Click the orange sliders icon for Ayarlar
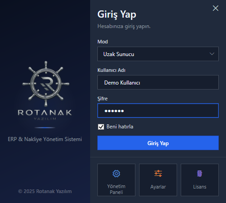226x203 pixels. tap(158, 174)
